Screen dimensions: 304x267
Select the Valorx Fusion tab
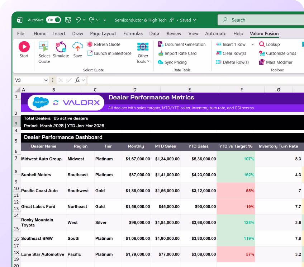[x=264, y=34]
